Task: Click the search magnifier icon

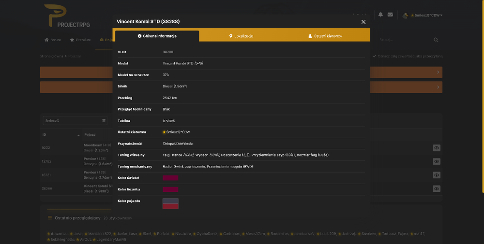Action: pos(436,40)
